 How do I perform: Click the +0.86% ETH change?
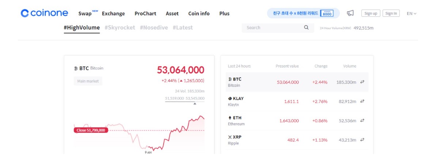tap(320, 121)
